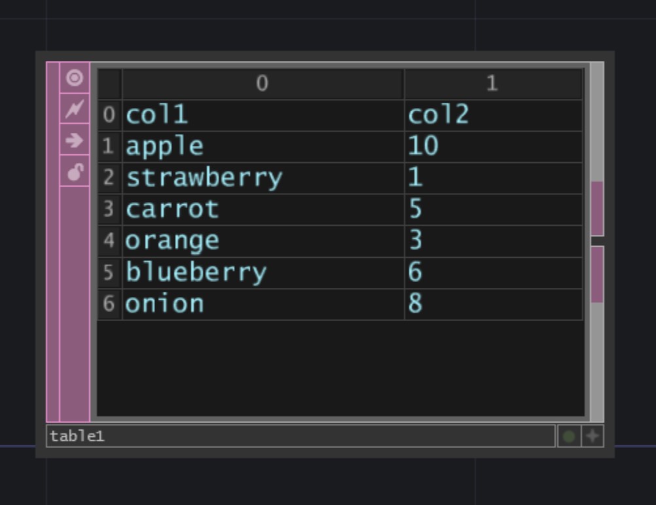This screenshot has width=656, height=505.
Task: Click row index 5 beside blueberry
Action: tap(109, 273)
